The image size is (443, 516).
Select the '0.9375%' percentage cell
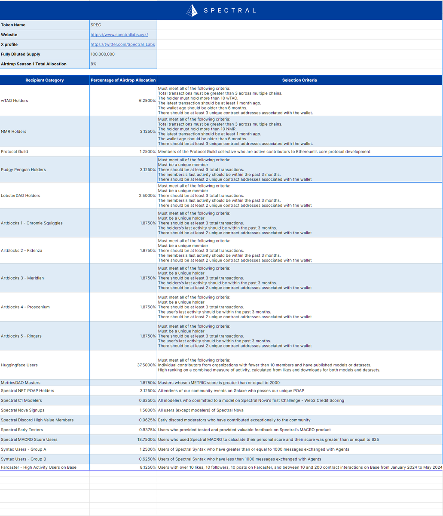(123, 430)
